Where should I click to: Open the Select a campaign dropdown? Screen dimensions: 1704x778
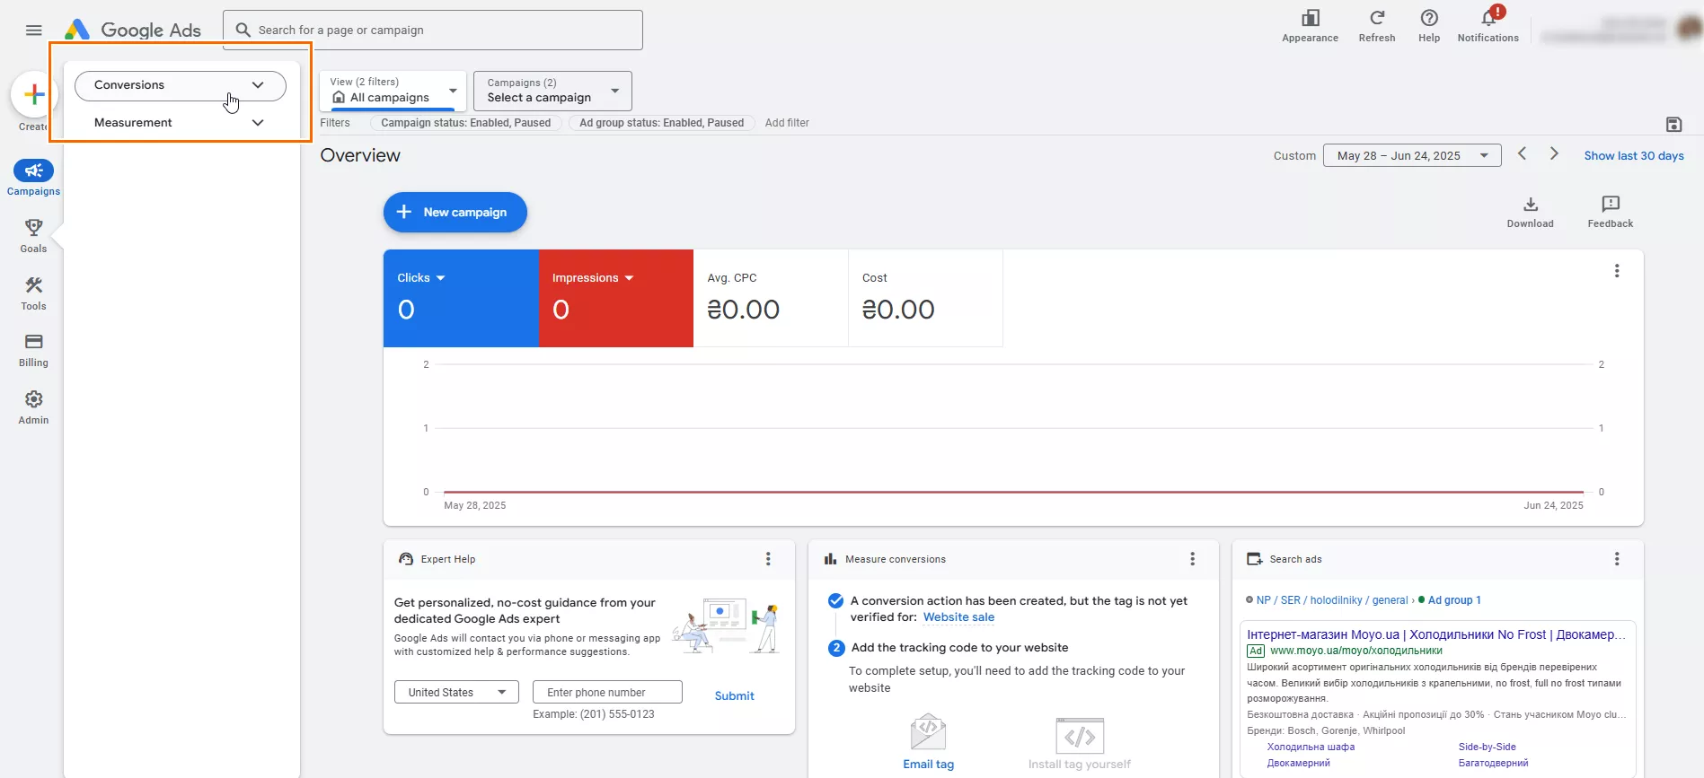[552, 91]
